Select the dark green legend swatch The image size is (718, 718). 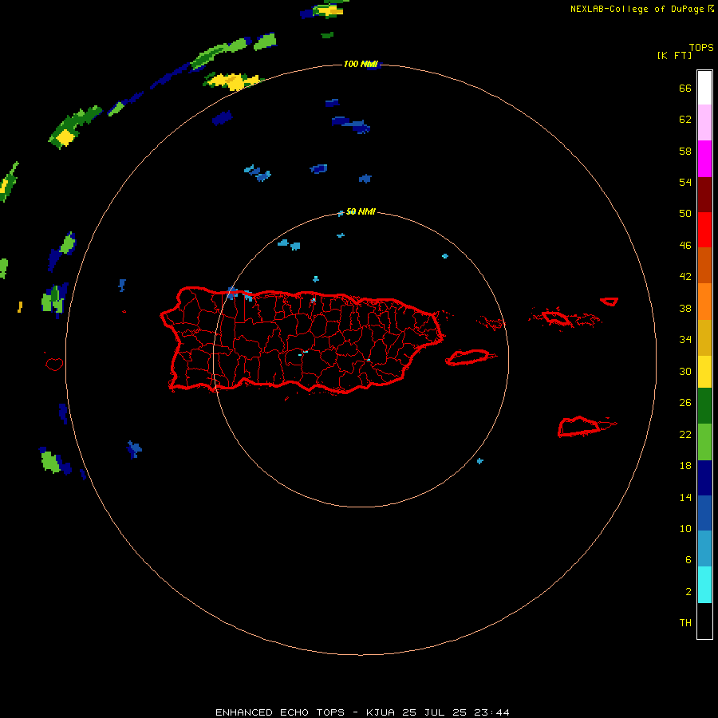[704, 406]
